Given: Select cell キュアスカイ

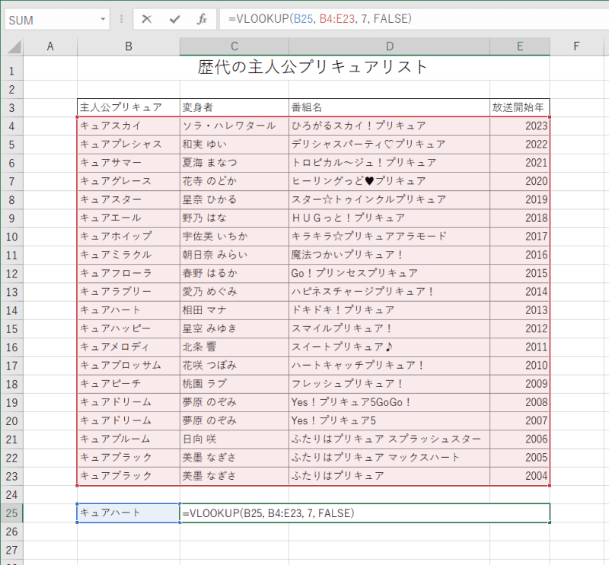Looking at the screenshot, I should [129, 126].
